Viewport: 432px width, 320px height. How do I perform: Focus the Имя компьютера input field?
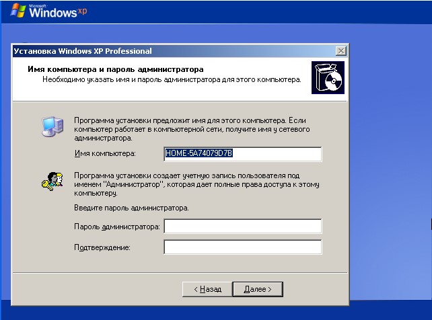242,154
